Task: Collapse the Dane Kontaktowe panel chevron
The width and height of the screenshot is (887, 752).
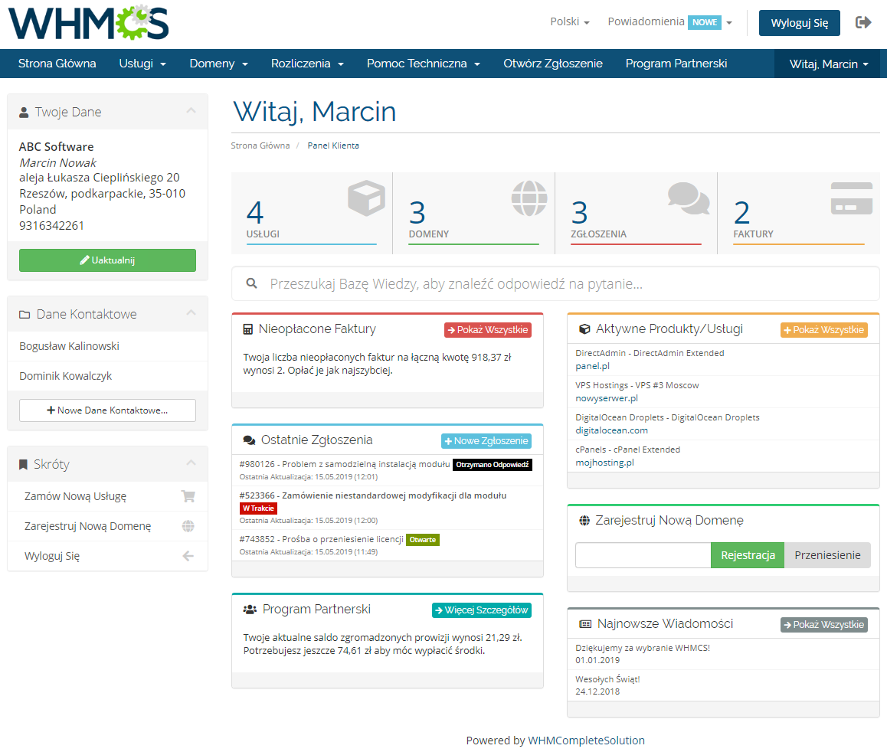Action: coord(191,312)
